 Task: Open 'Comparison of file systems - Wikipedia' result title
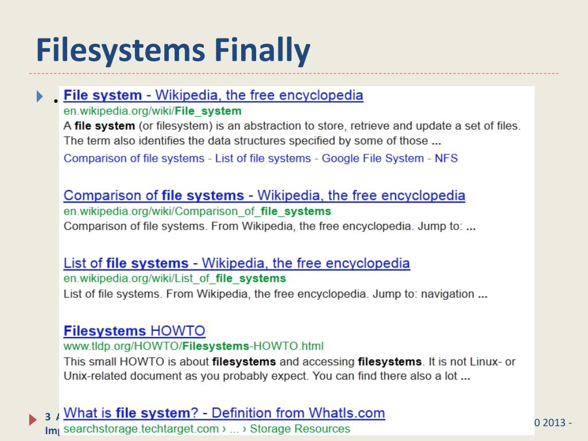tap(264, 196)
